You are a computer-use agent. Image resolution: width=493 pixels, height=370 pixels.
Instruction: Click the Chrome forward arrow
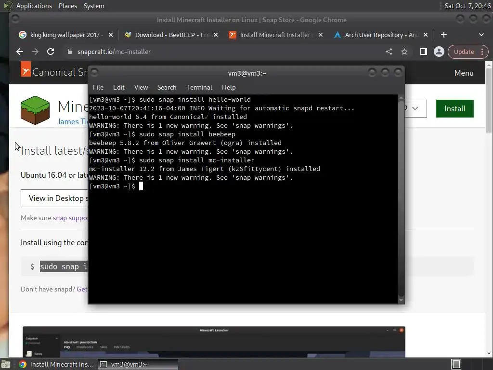(35, 52)
